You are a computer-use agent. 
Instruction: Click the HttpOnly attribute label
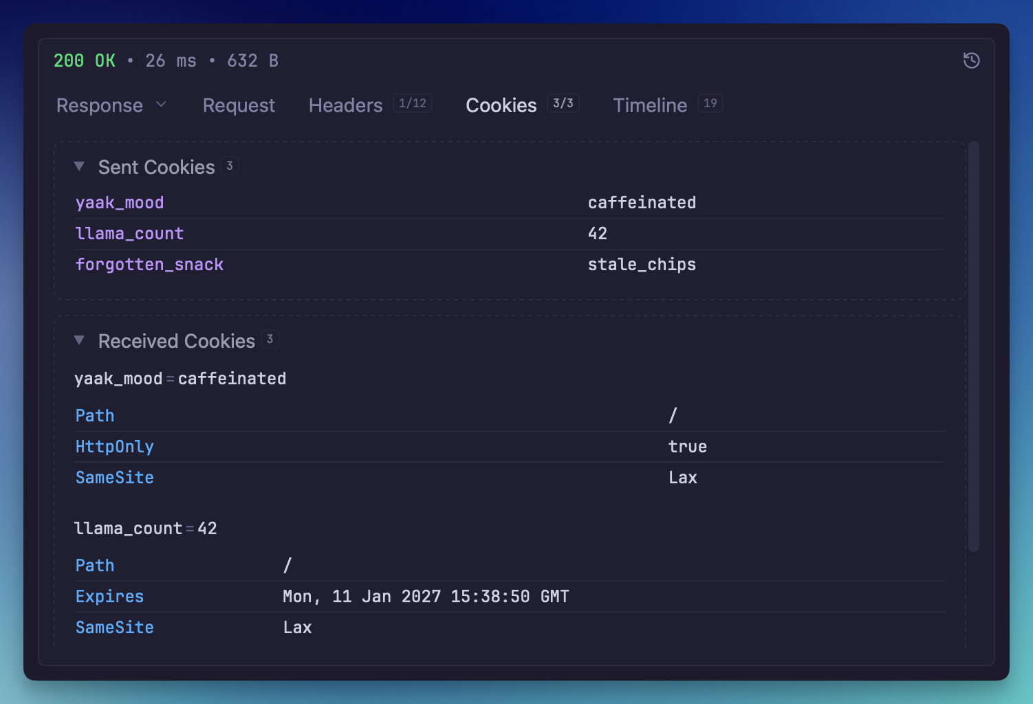coord(114,447)
